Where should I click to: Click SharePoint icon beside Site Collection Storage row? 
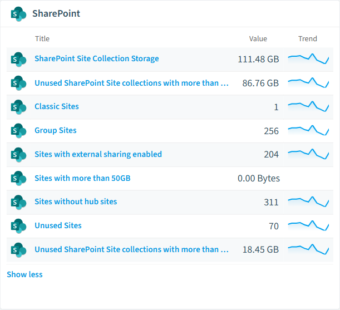click(x=19, y=59)
